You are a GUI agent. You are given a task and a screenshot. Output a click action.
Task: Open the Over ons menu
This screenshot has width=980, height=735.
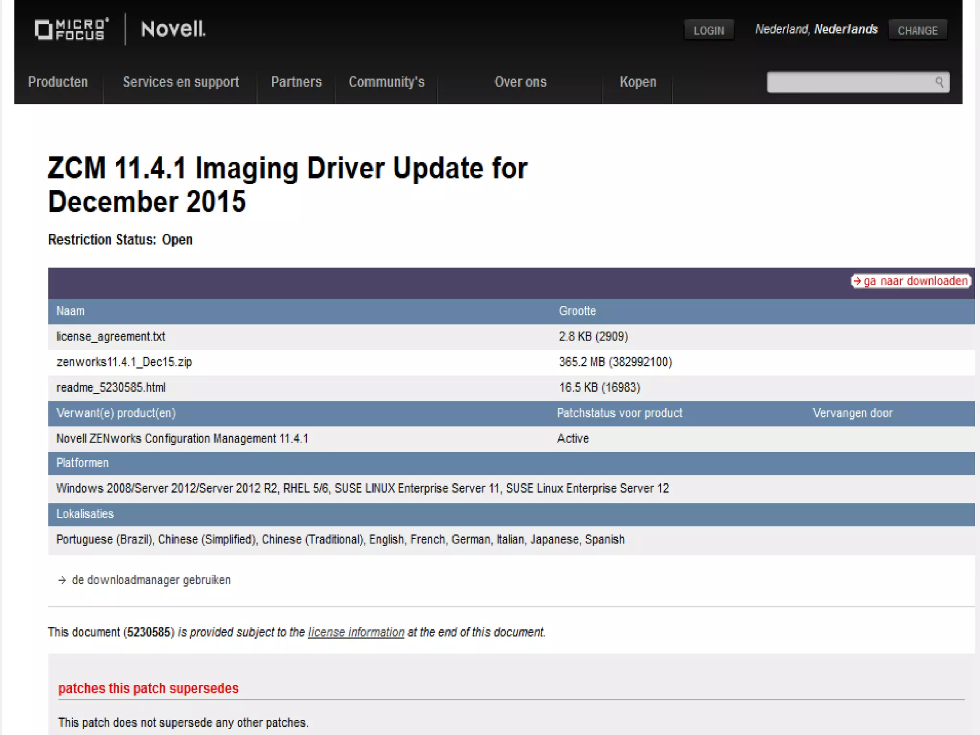[x=520, y=82]
